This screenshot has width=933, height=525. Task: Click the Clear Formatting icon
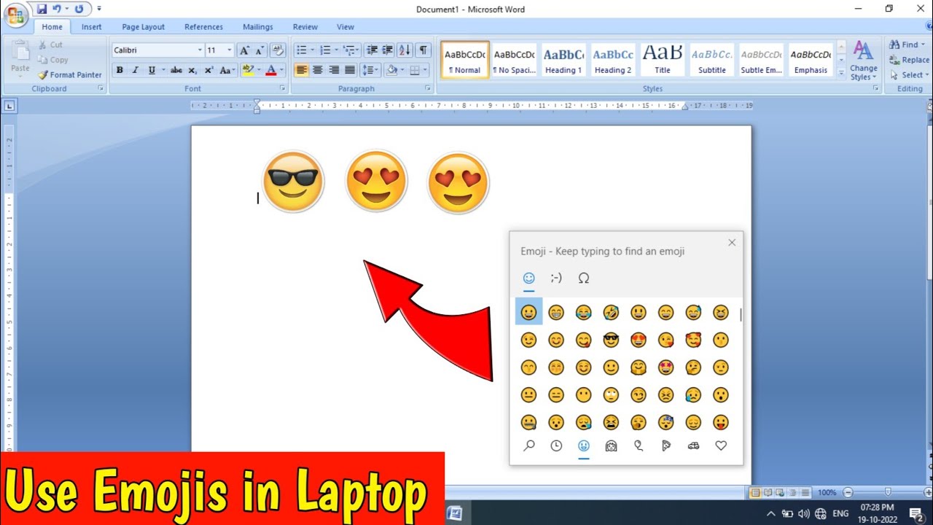(278, 50)
